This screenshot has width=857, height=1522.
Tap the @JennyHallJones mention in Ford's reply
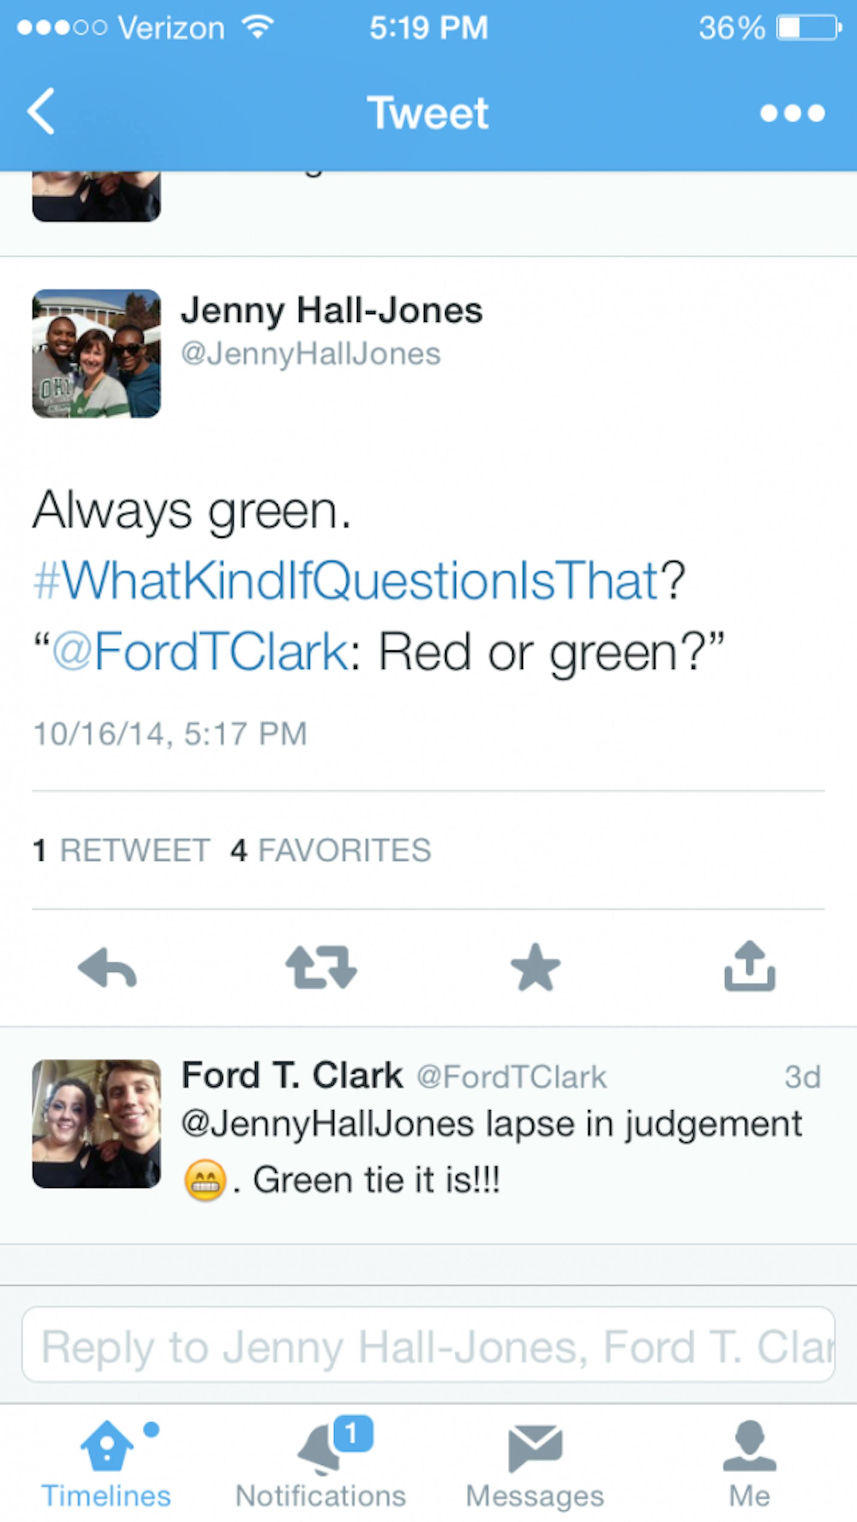[x=327, y=1124]
